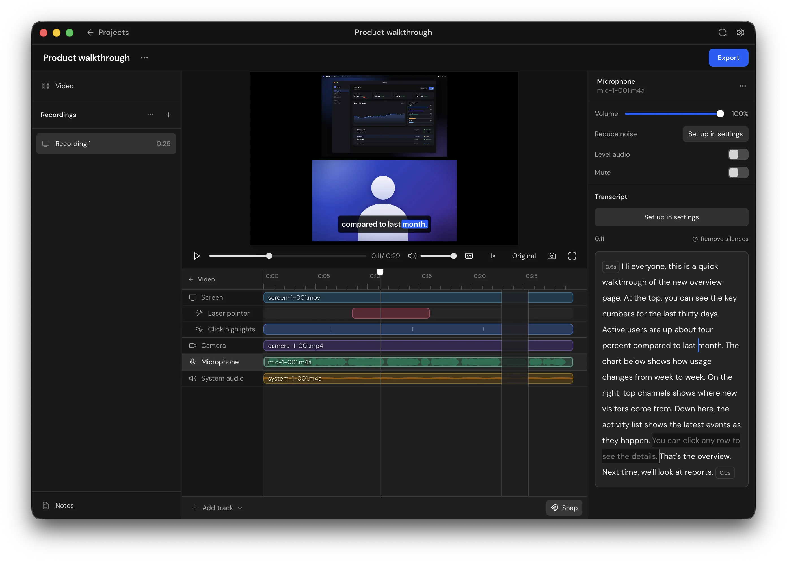Image resolution: width=787 pixels, height=561 pixels.
Task: Enable the Mute toggle
Action: 738,172
